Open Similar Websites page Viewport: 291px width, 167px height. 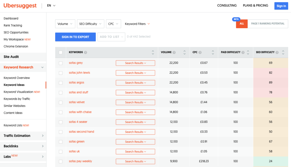14,106
